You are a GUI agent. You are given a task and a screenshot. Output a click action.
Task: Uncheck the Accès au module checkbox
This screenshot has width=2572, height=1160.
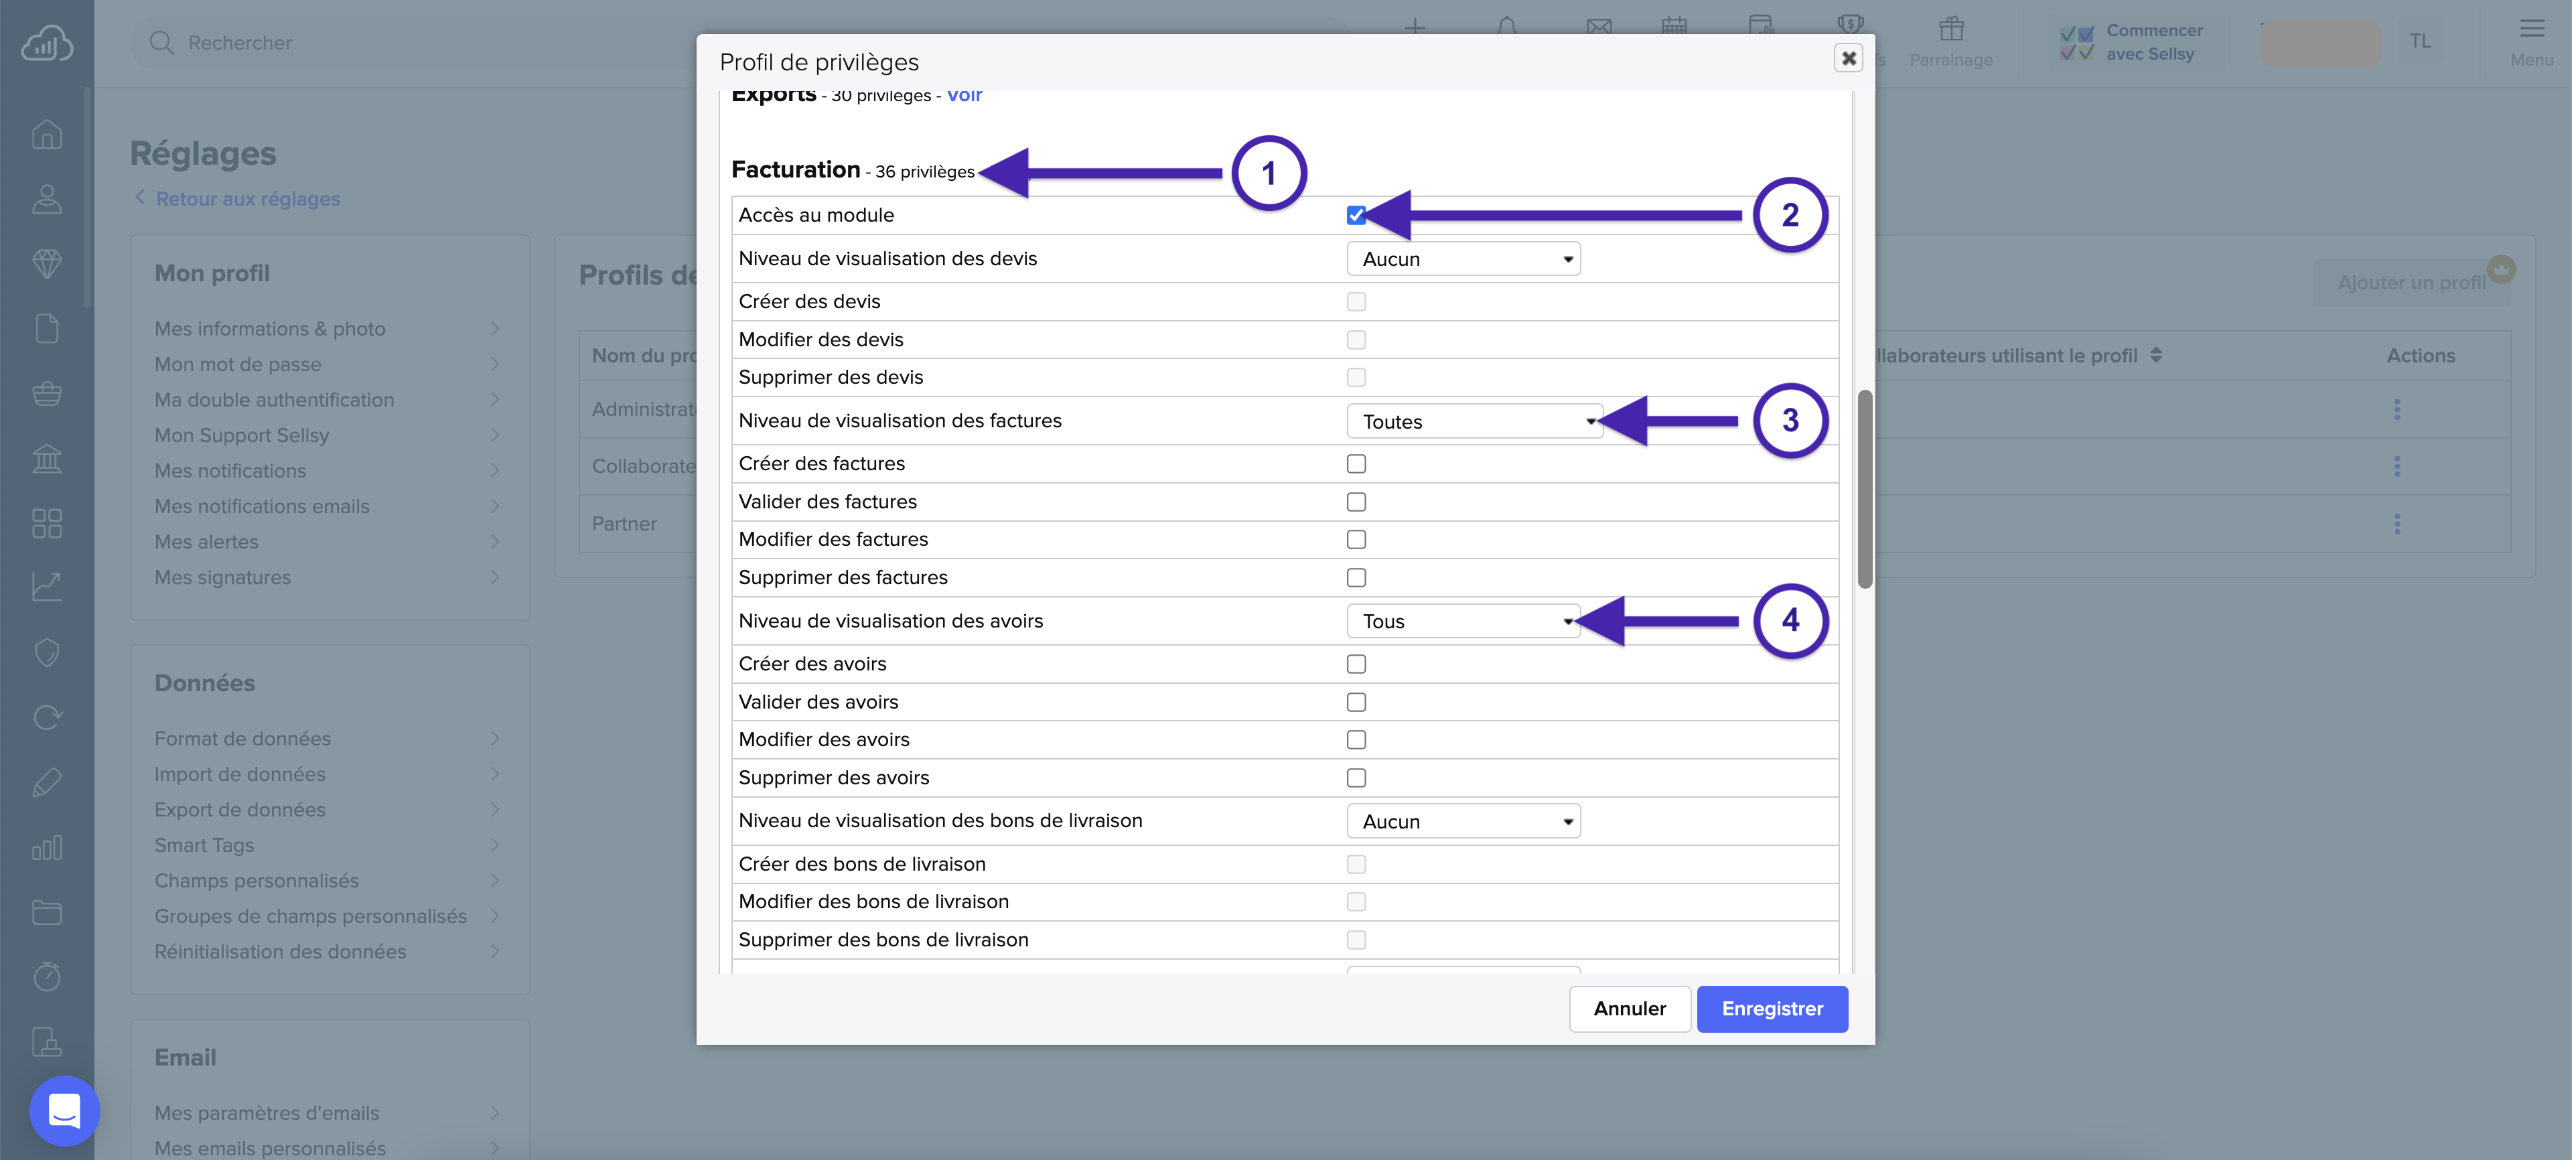point(1355,216)
